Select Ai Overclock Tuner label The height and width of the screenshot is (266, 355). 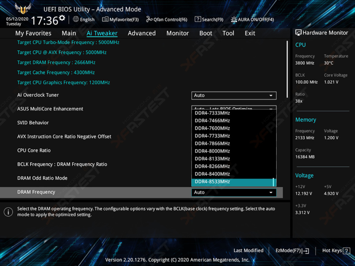[x=38, y=95]
